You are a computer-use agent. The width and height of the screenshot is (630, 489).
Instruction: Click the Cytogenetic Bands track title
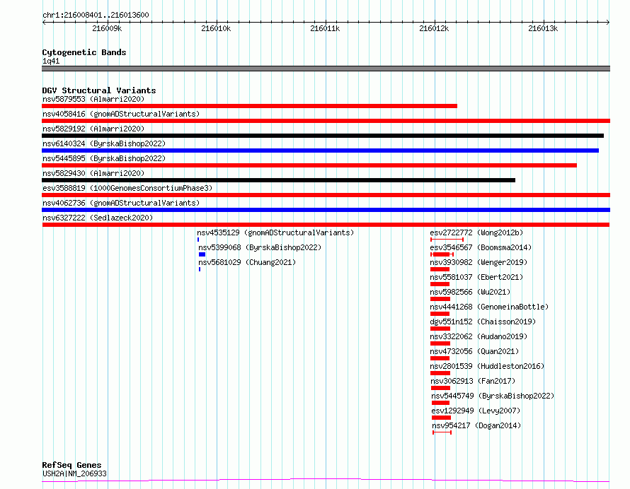coord(84,52)
